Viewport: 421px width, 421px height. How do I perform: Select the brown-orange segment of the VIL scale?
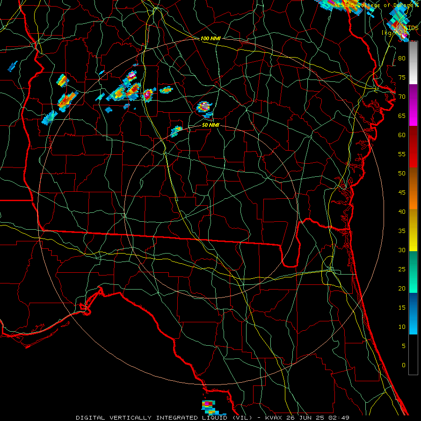point(413,189)
